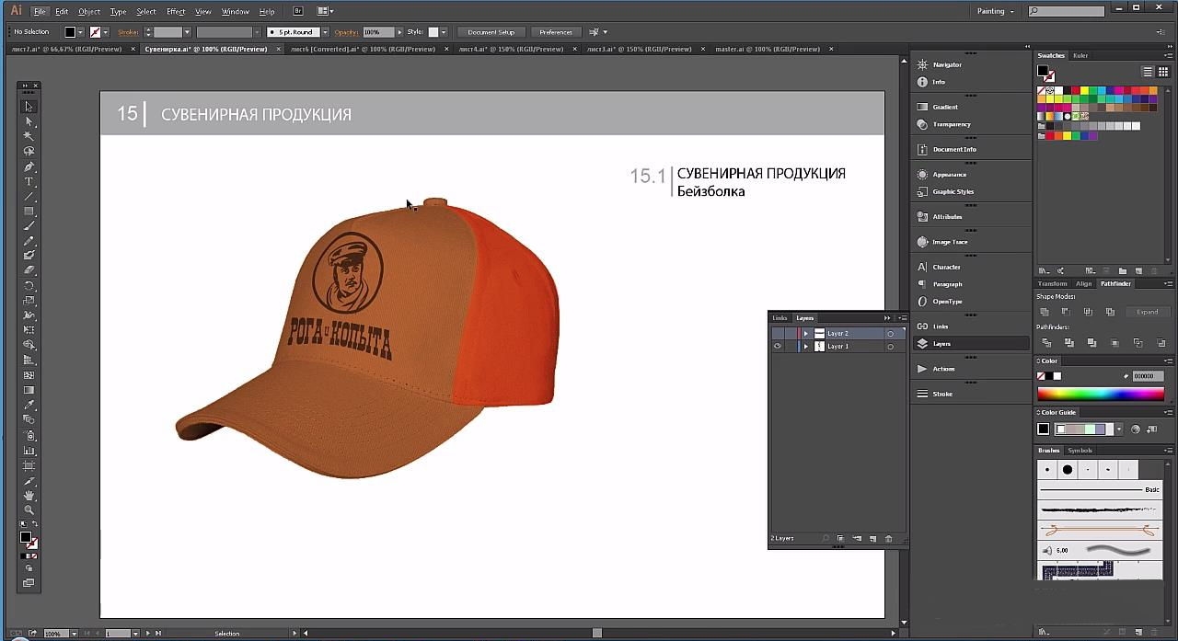Select the Direct Selection tool
The width and height of the screenshot is (1178, 641).
pos(29,121)
